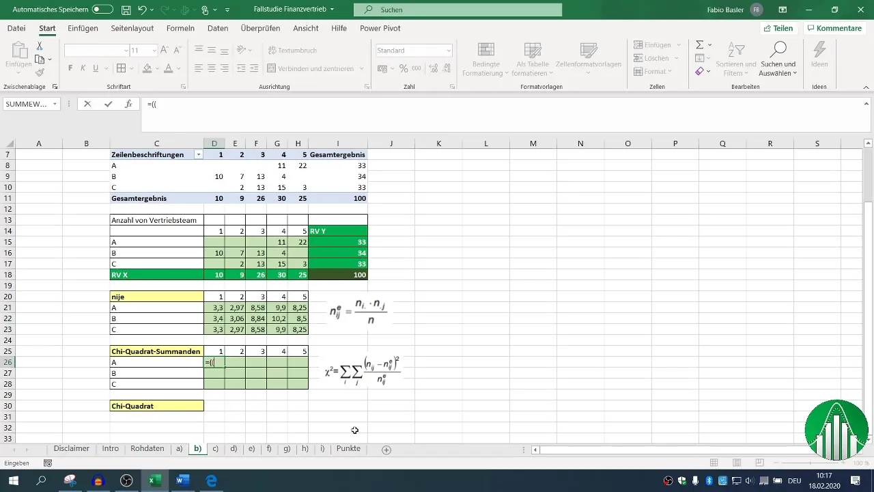Expand the Bedingte Formatierung menu
Image resolution: width=874 pixels, height=492 pixels.
pyautogui.click(x=486, y=59)
